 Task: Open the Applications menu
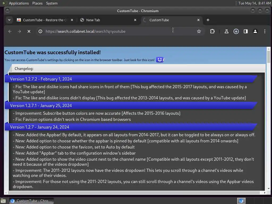point(19,3)
